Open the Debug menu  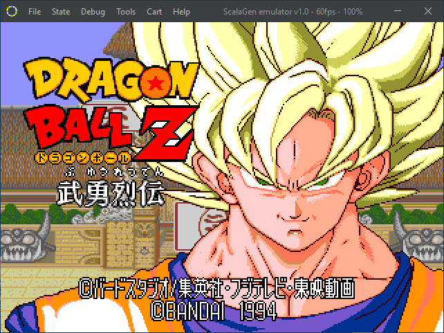coord(93,12)
